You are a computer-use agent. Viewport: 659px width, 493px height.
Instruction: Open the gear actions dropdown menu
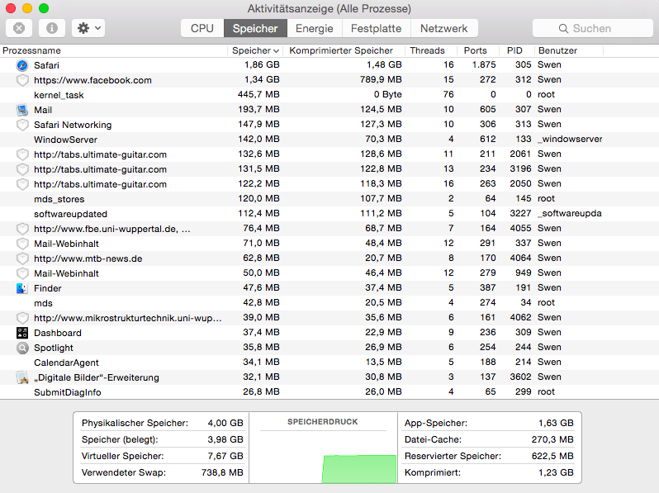[88, 28]
